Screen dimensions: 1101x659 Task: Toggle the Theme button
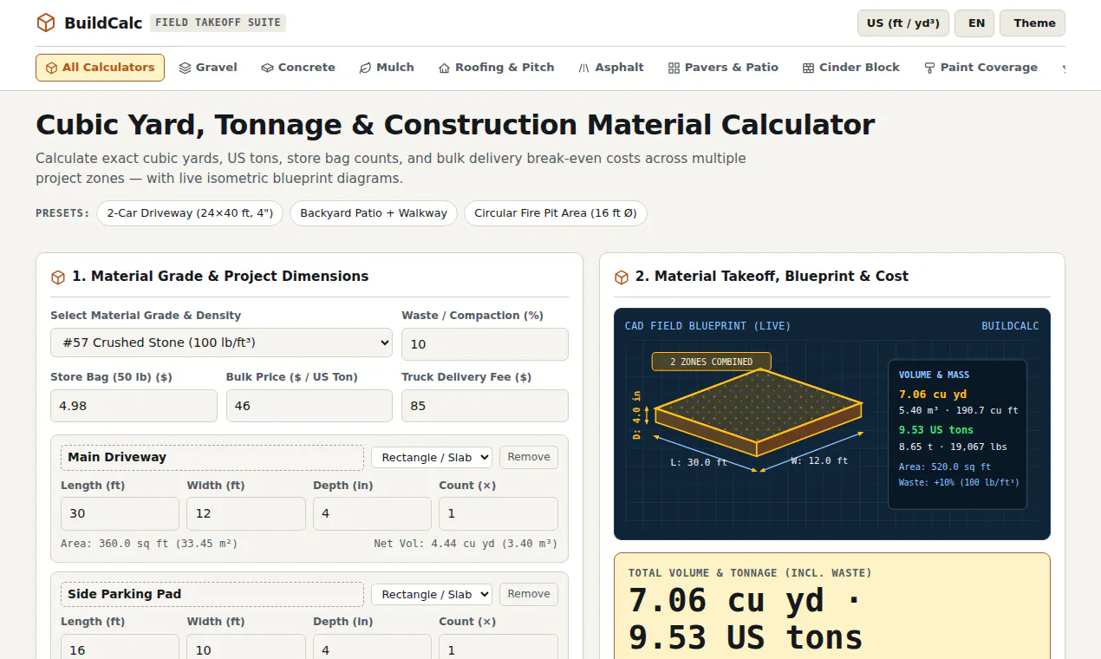tap(1033, 23)
